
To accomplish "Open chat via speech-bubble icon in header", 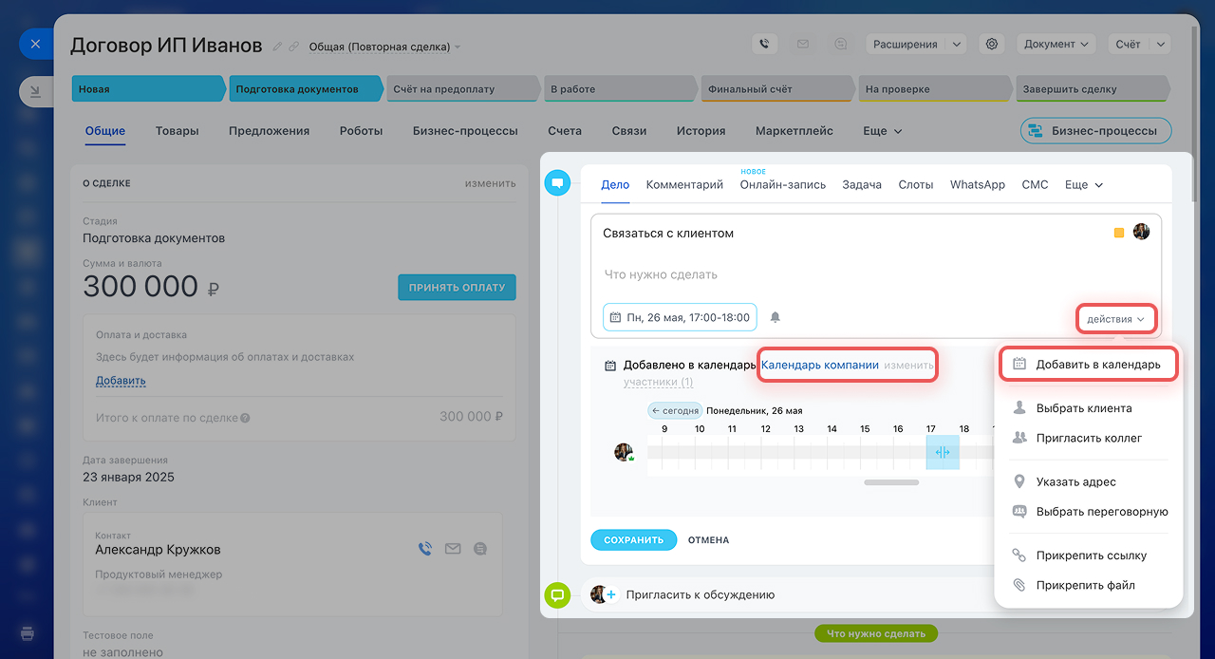I will coord(841,44).
